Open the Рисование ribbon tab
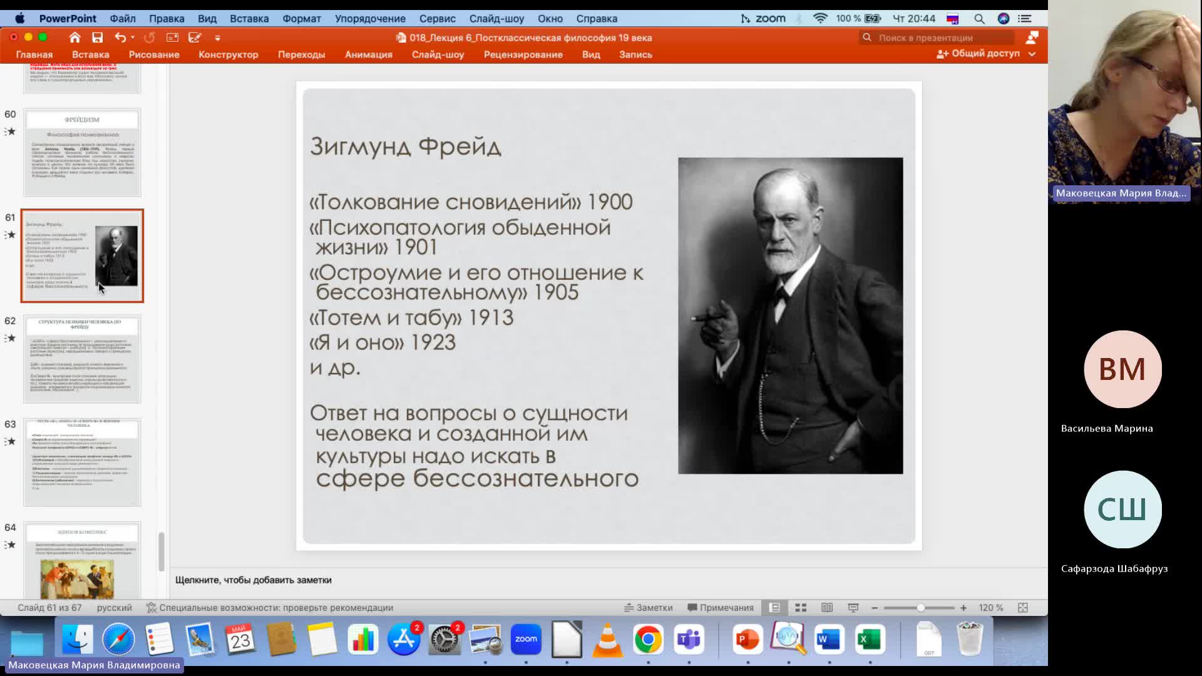The image size is (1202, 676). point(154,54)
